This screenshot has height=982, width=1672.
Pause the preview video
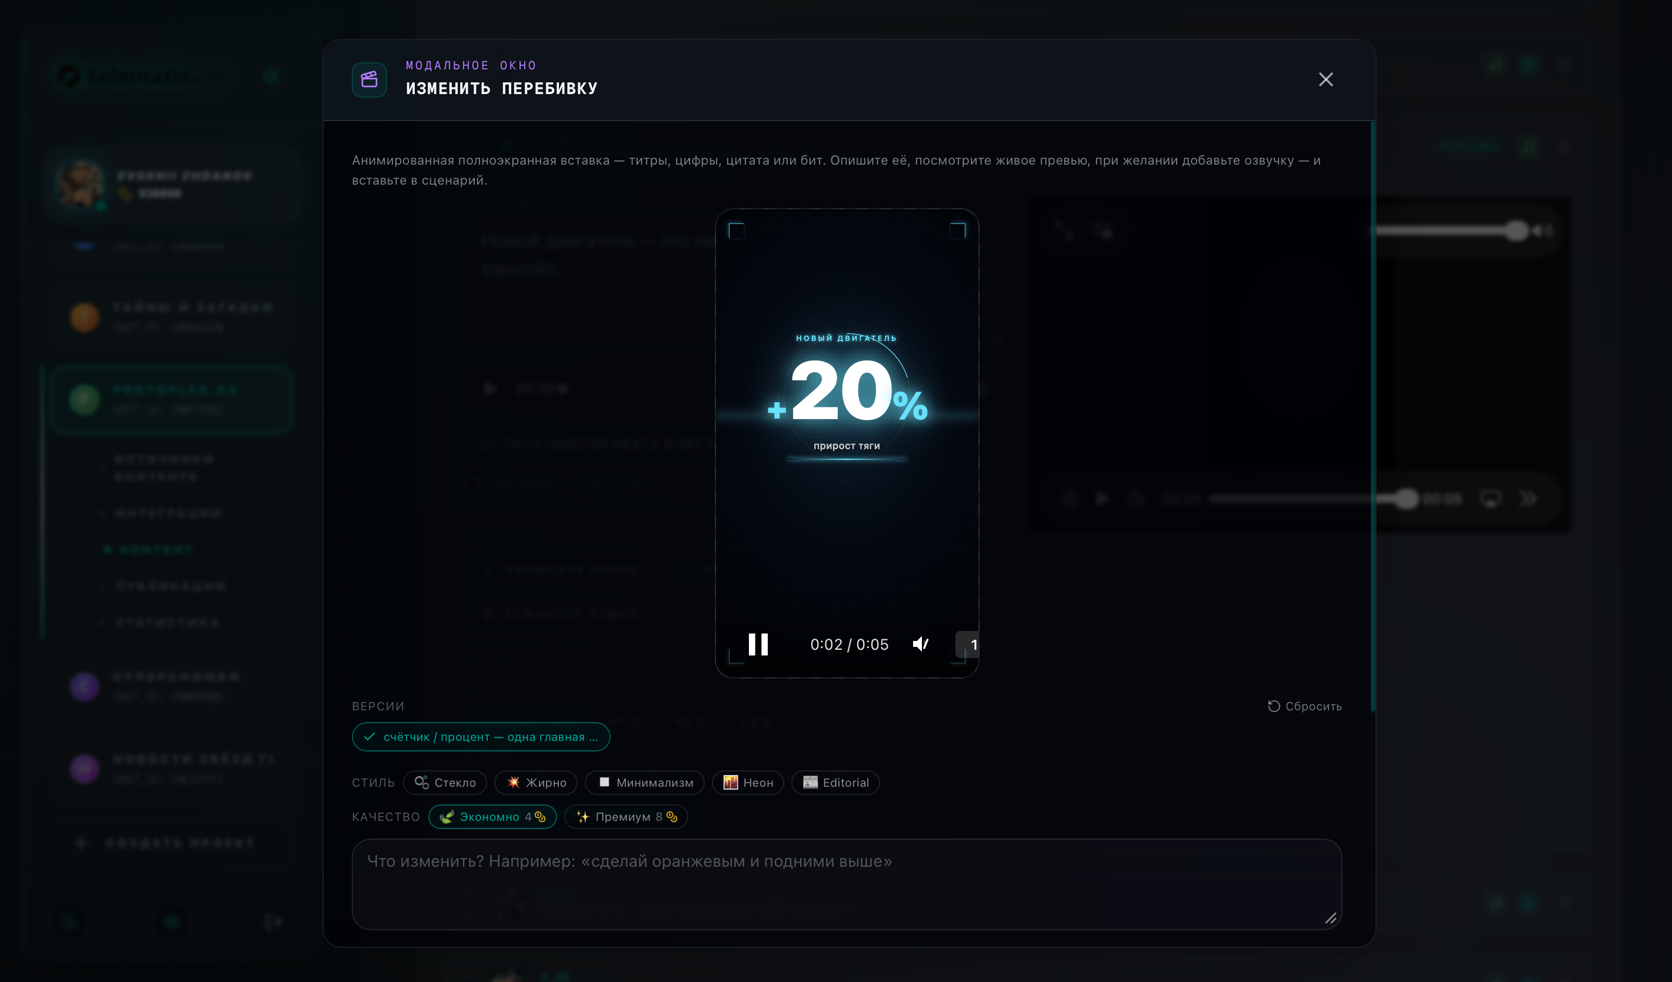pos(758,644)
